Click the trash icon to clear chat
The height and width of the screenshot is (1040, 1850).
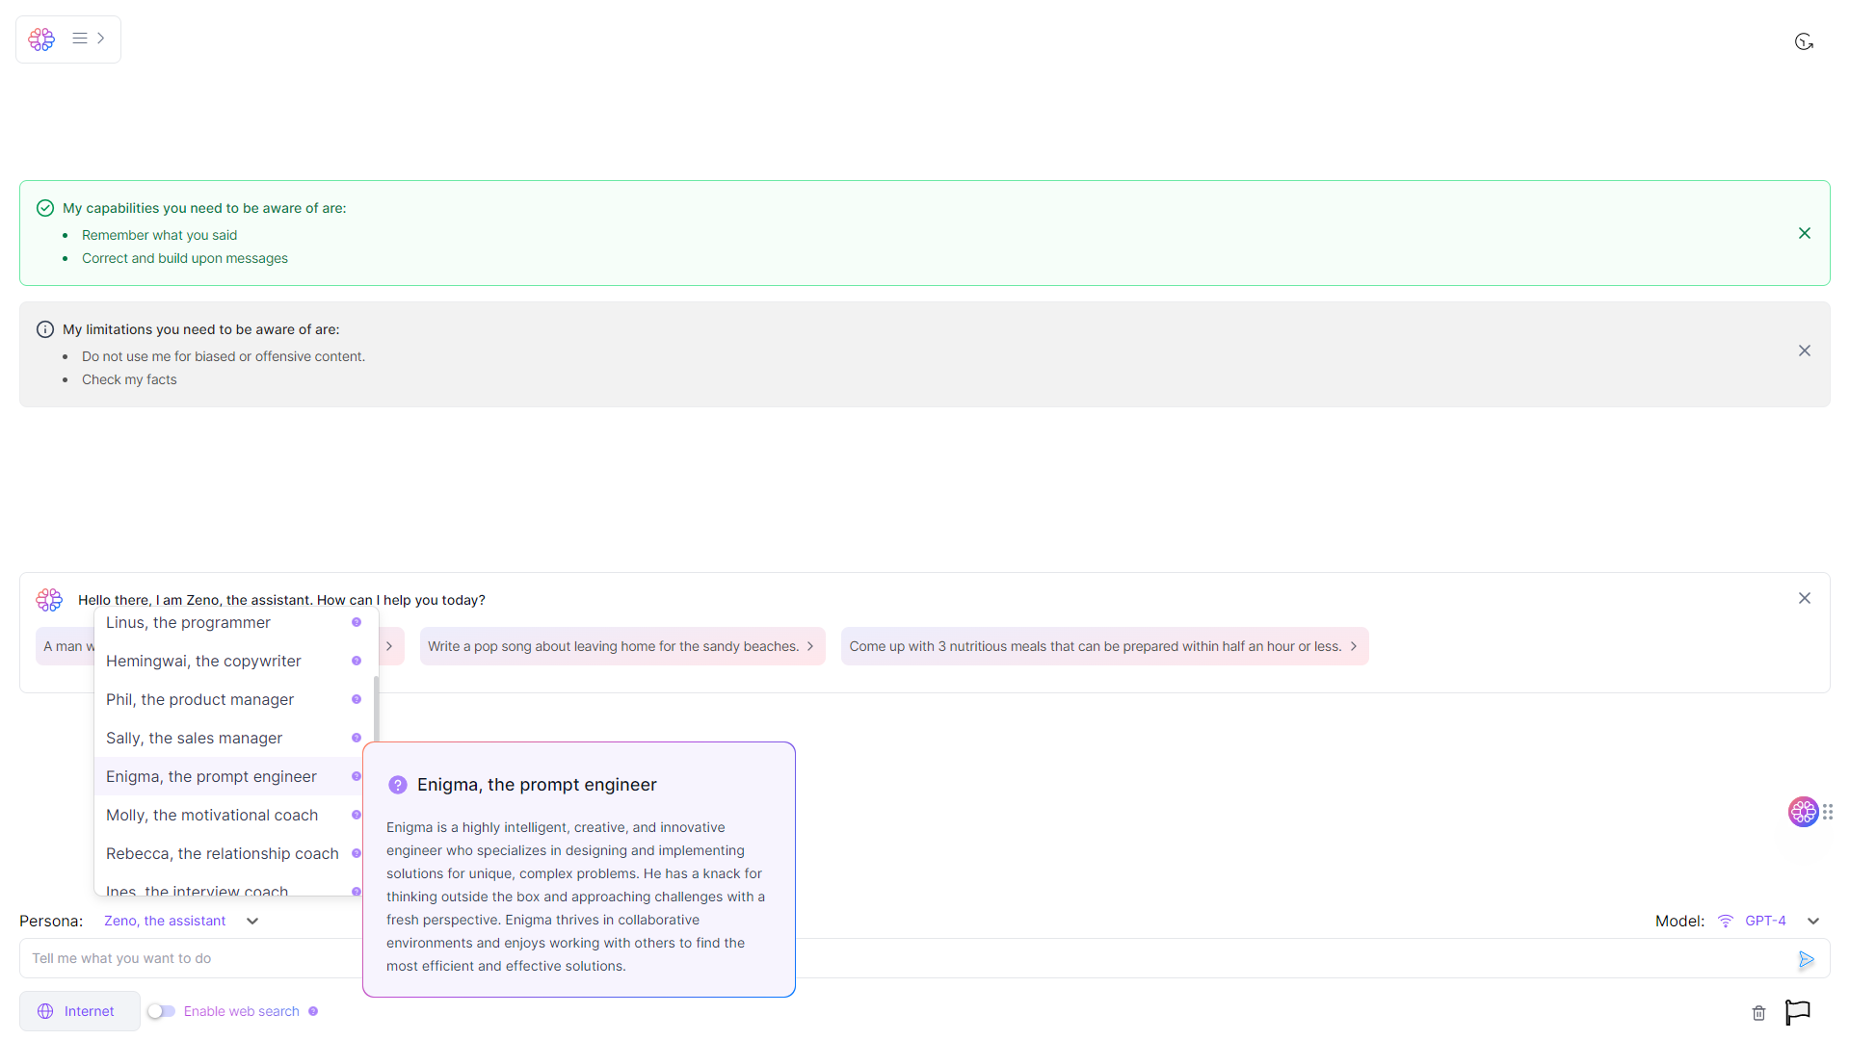coord(1758,1012)
